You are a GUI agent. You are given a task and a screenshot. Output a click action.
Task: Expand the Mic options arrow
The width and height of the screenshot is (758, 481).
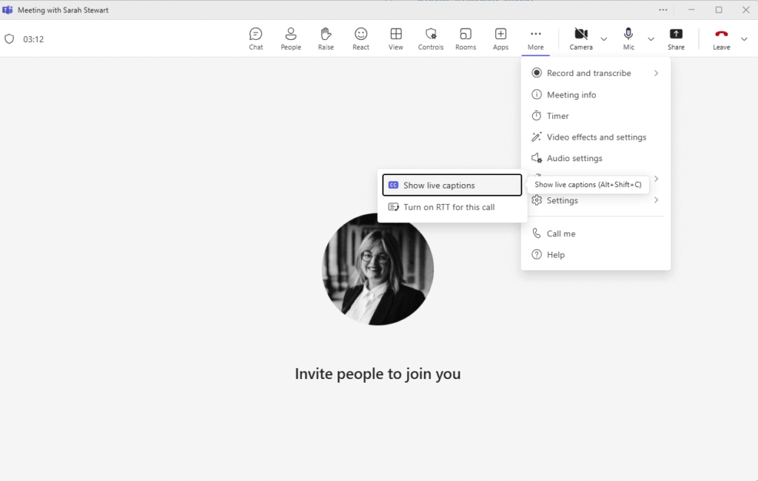coord(651,39)
